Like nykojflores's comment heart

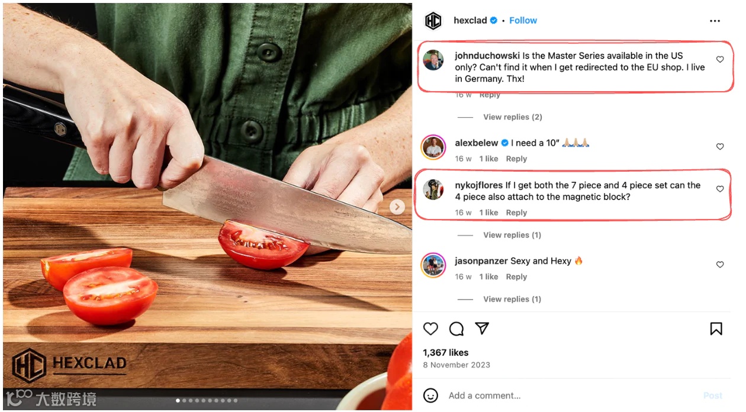(720, 189)
